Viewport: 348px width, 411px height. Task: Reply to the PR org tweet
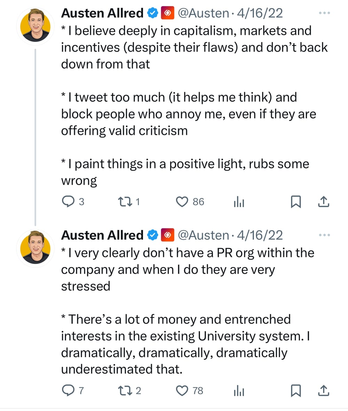point(68,391)
